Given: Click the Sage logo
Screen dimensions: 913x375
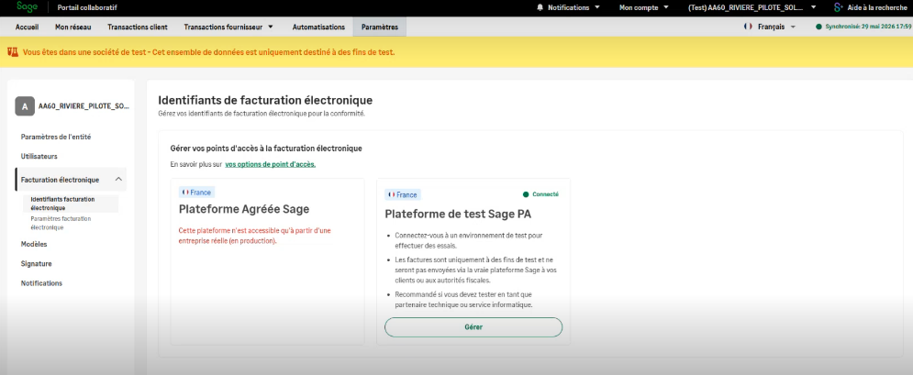Looking at the screenshot, I should pyautogui.click(x=28, y=7).
